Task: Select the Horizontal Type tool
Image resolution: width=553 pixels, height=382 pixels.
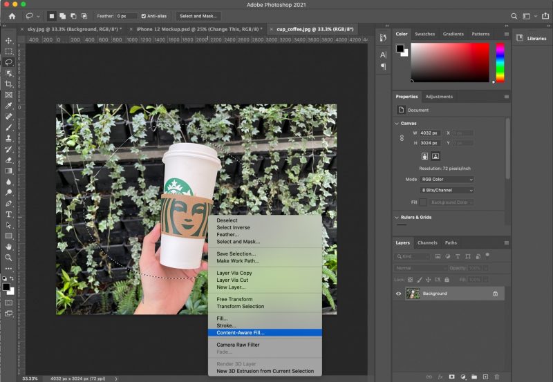Action: (x=8, y=214)
